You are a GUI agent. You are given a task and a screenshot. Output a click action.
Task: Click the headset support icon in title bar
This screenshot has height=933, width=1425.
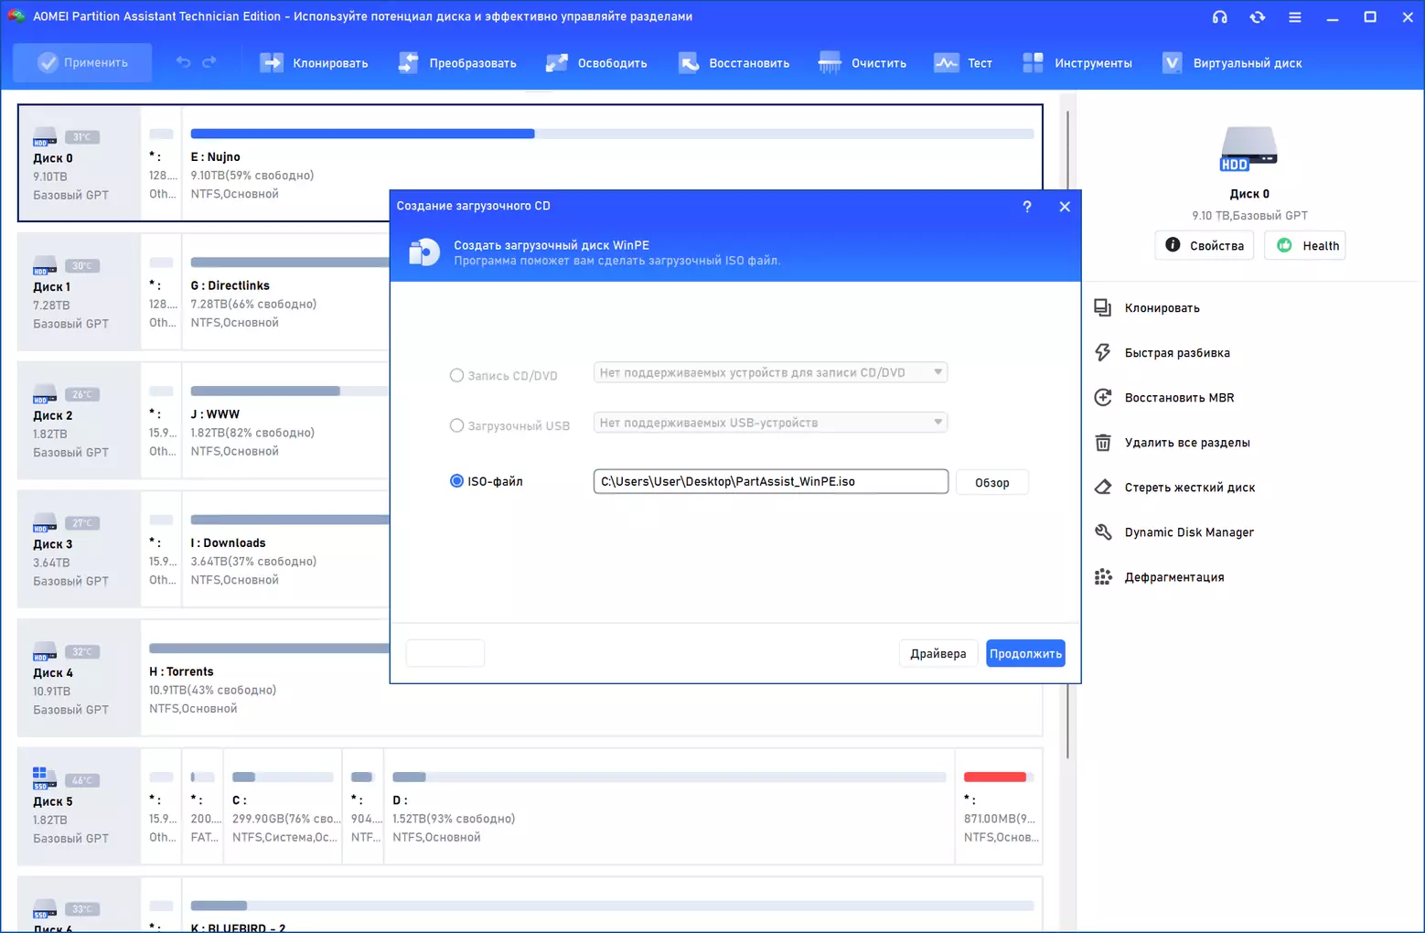[1219, 17]
